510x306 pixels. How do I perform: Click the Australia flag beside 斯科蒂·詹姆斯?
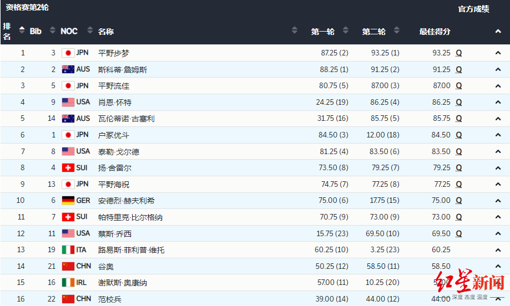(x=68, y=70)
